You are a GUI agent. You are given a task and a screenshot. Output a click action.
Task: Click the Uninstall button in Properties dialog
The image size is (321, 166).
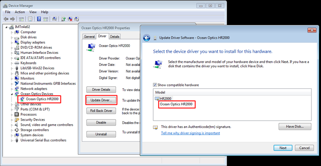[101, 134]
